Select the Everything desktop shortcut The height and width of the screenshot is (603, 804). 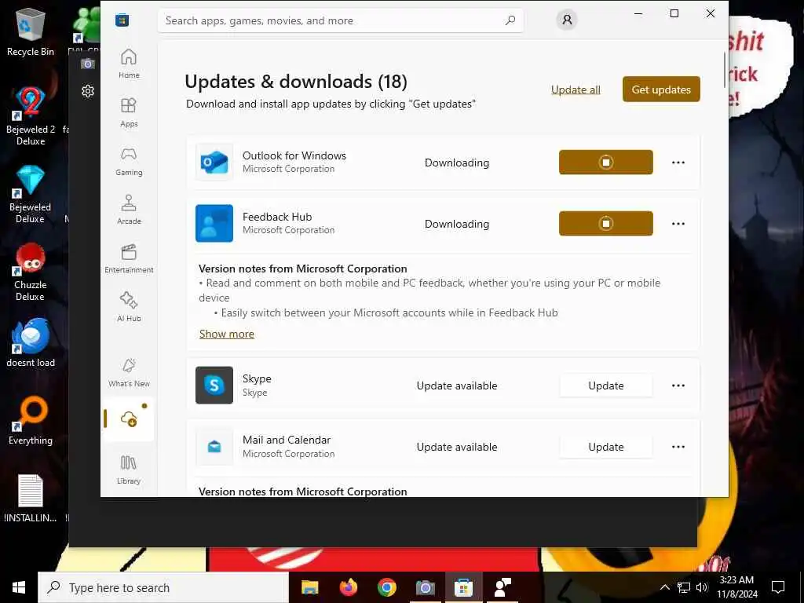(31, 421)
